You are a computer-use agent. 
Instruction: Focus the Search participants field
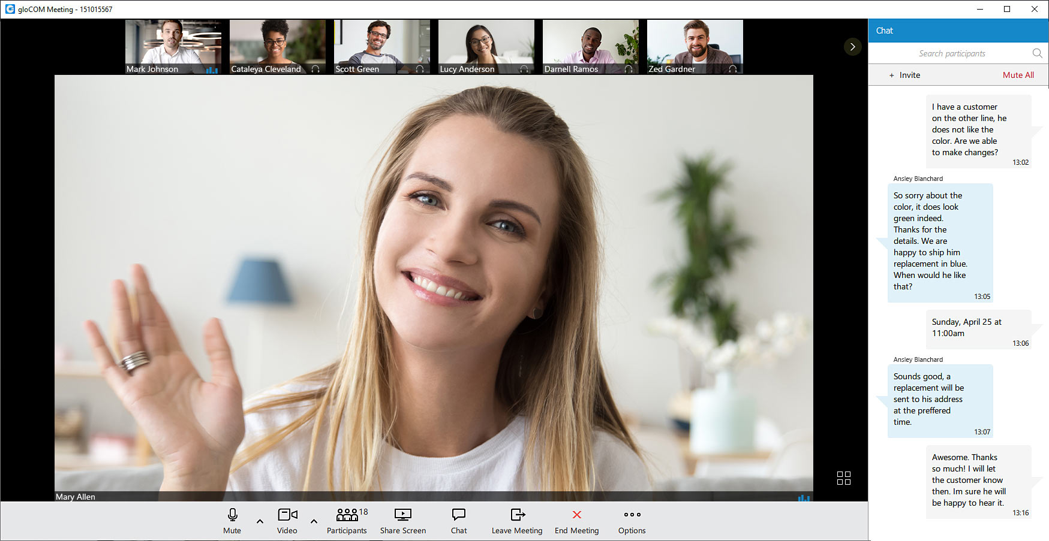point(951,53)
